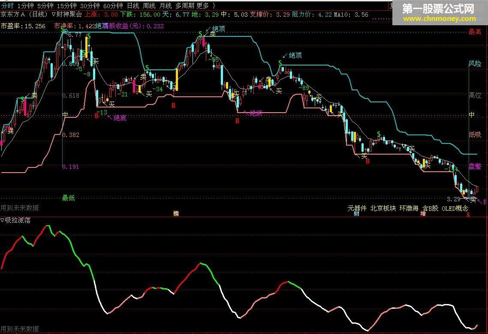The width and height of the screenshot is (488, 334).
Task: Click the 每股收益(元):0.232 value
Action: click(x=133, y=26)
